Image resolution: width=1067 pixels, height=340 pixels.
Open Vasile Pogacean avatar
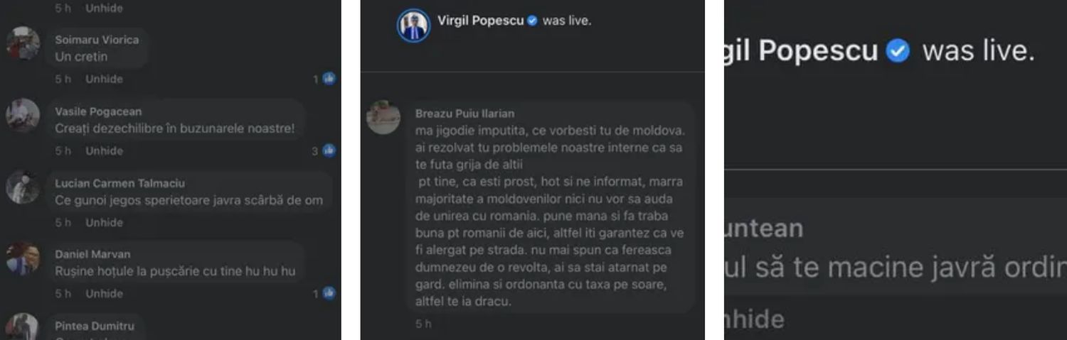click(x=23, y=115)
